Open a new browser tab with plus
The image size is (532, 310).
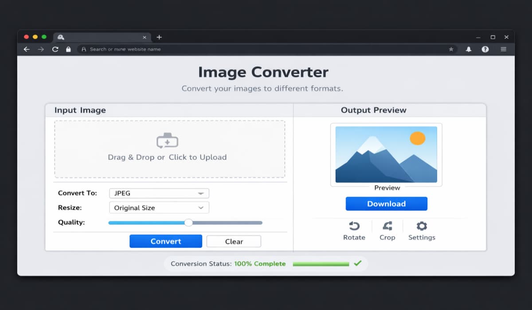159,37
